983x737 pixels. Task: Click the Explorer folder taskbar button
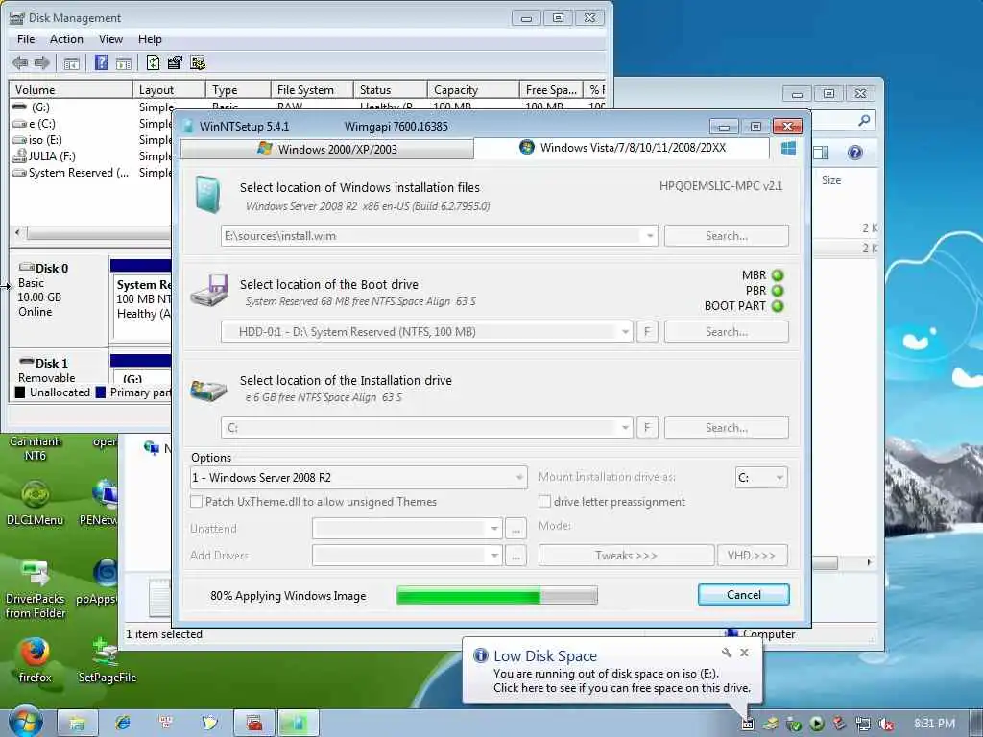(77, 724)
